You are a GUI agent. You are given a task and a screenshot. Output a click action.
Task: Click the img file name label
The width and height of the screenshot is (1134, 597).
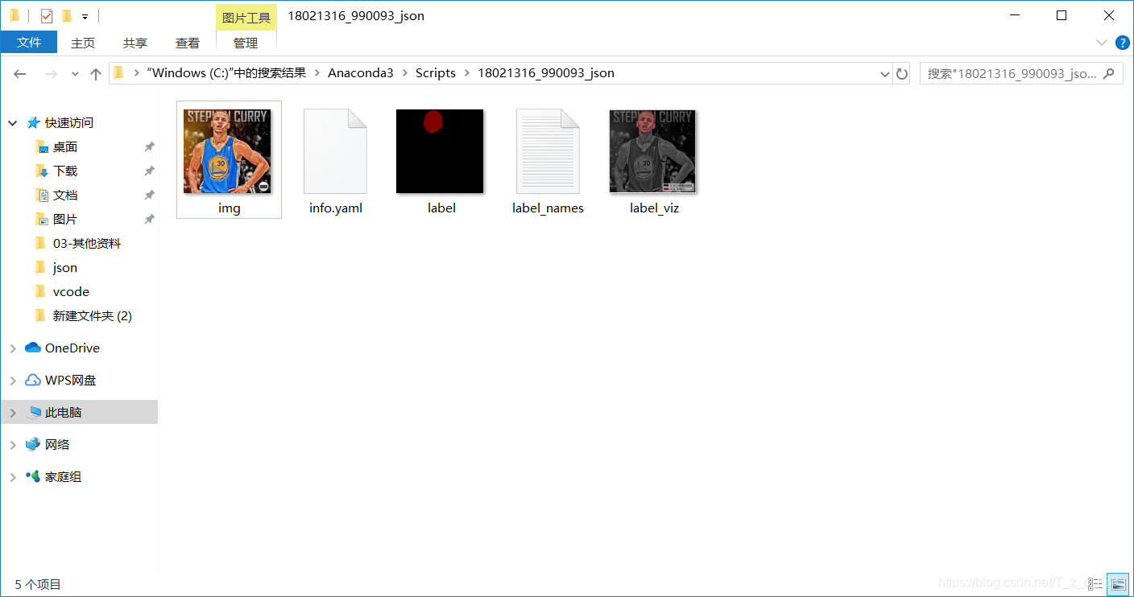pyautogui.click(x=230, y=208)
